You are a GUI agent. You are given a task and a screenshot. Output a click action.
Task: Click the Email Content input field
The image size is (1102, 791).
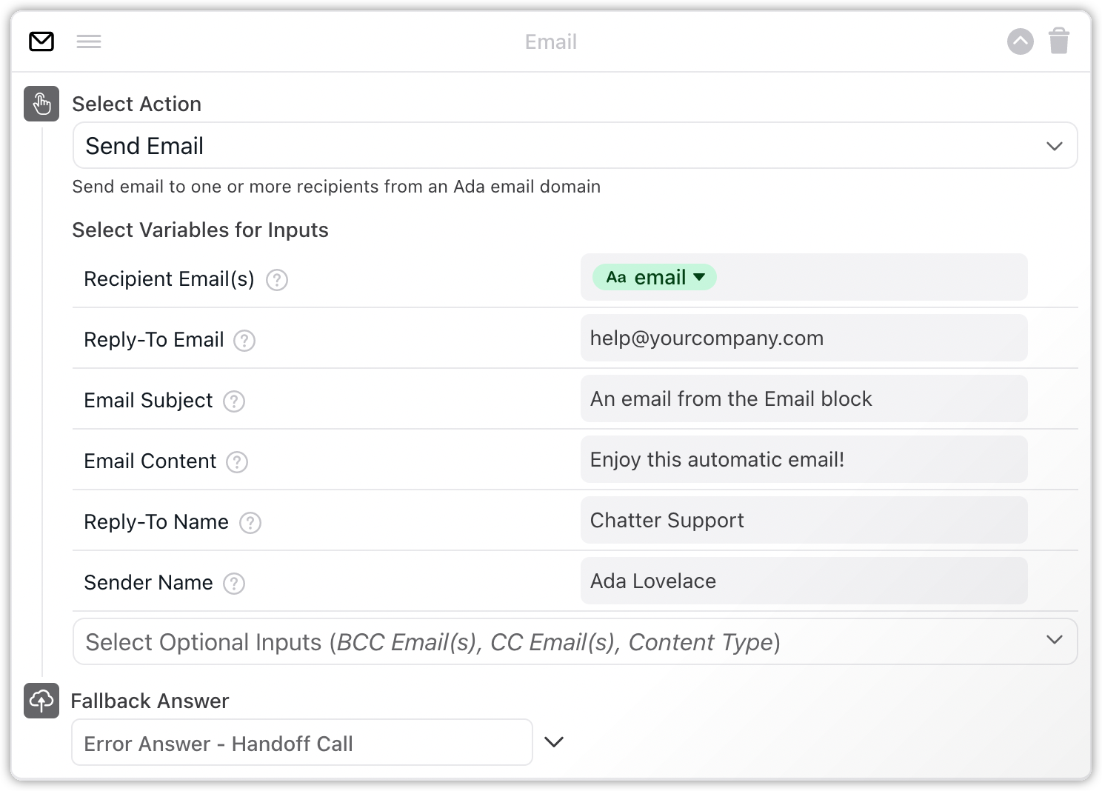(x=804, y=460)
